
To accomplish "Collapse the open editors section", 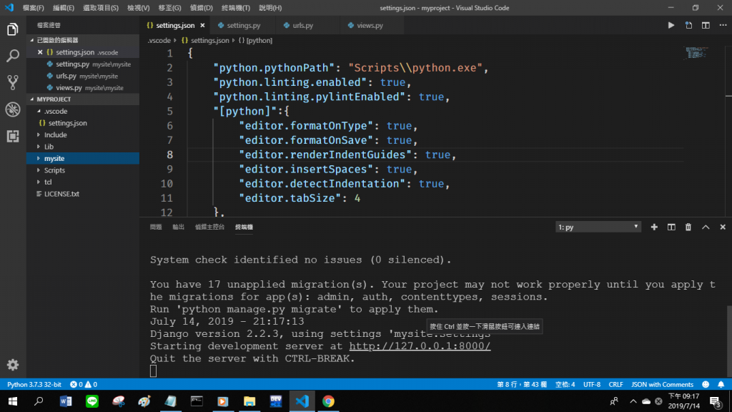I will click(x=32, y=40).
